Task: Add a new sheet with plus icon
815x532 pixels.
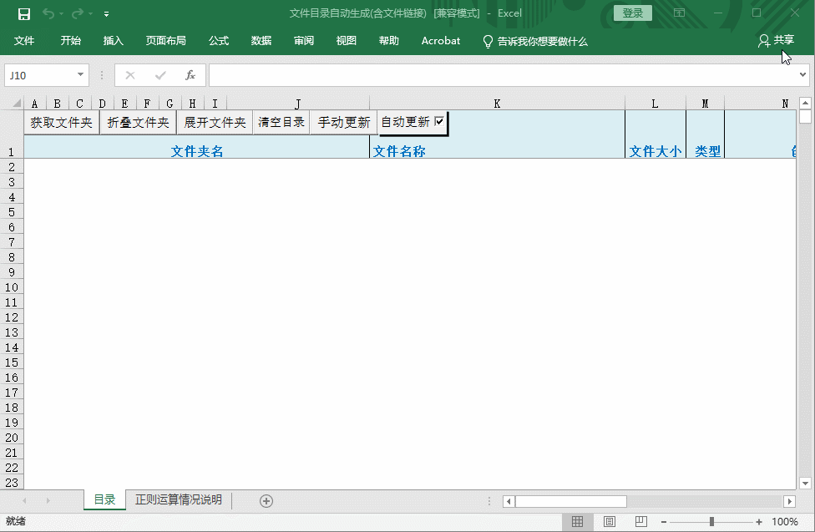Action: (266, 500)
